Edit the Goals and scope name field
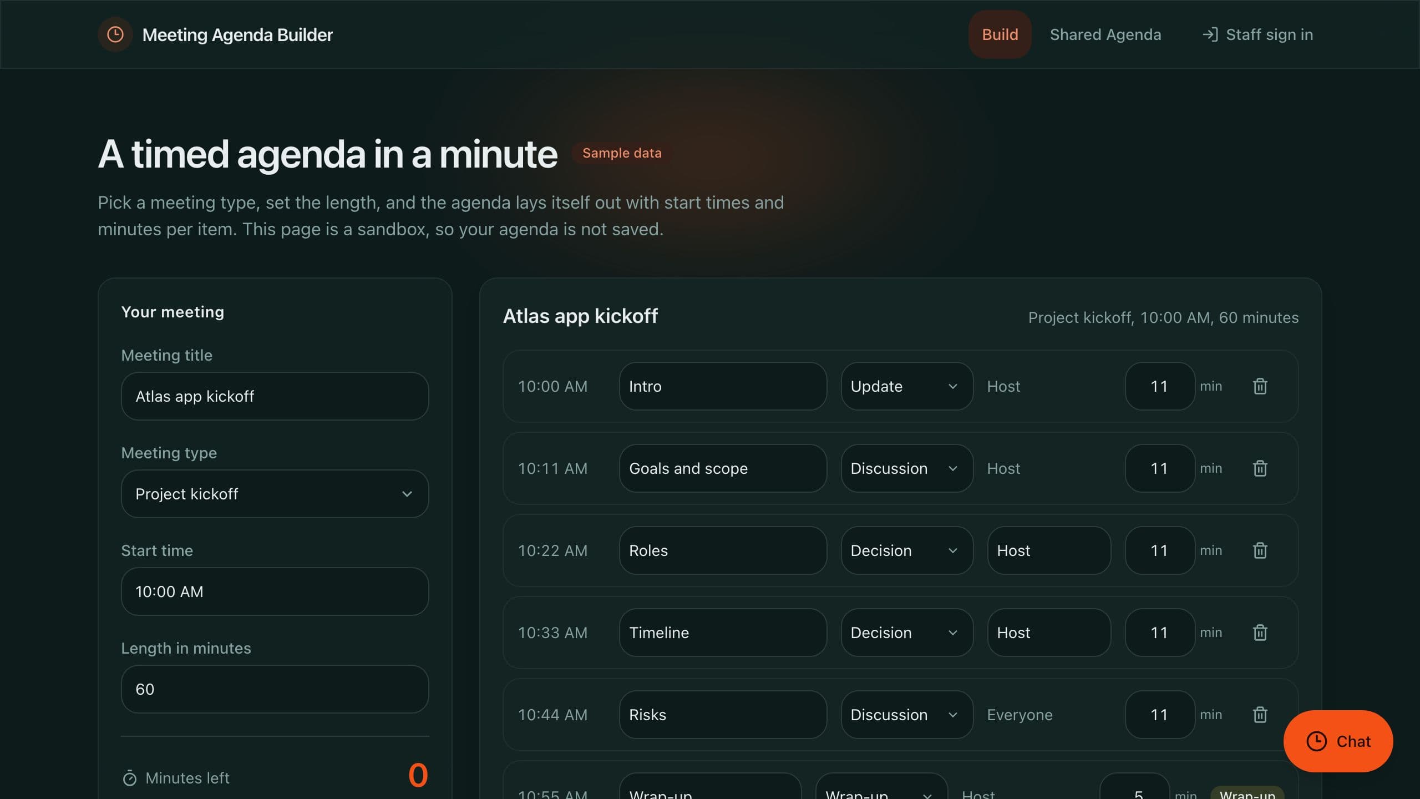The height and width of the screenshot is (799, 1420). pyautogui.click(x=723, y=468)
